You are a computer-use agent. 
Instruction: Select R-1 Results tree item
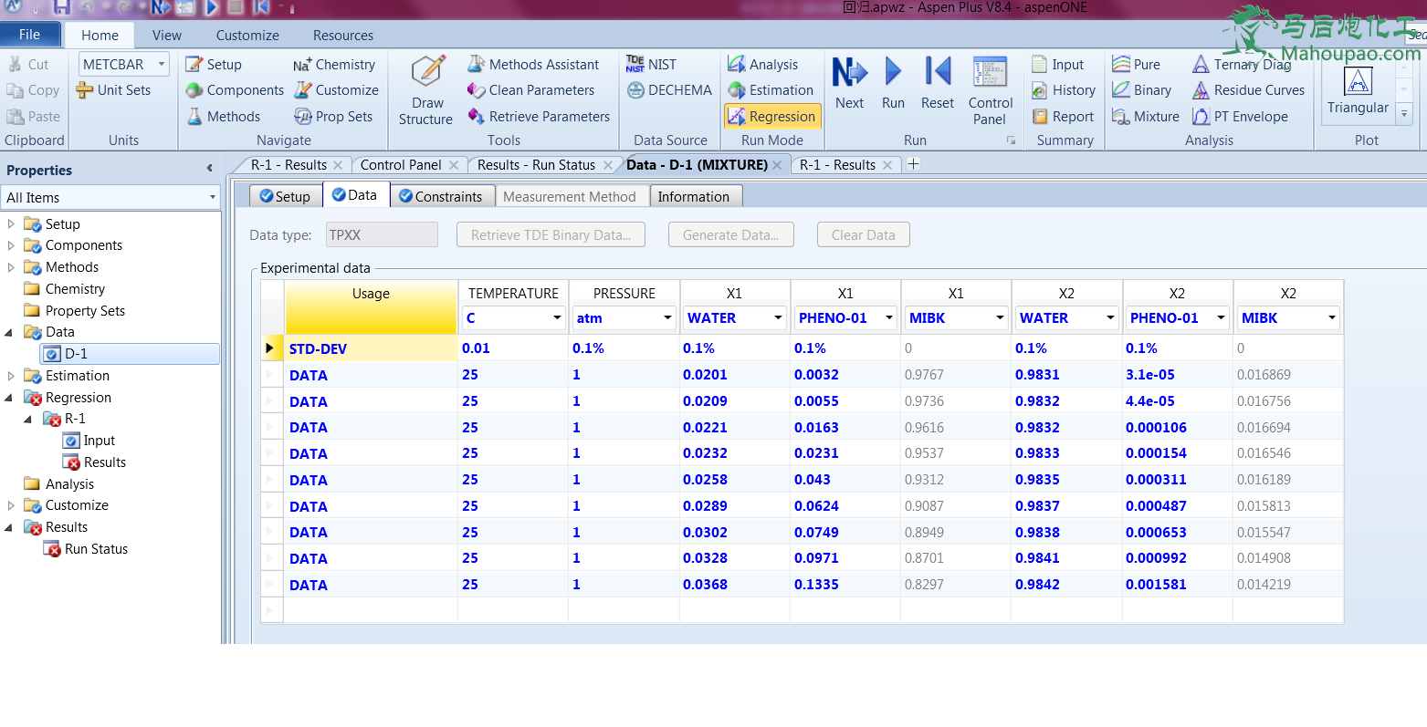point(95,462)
